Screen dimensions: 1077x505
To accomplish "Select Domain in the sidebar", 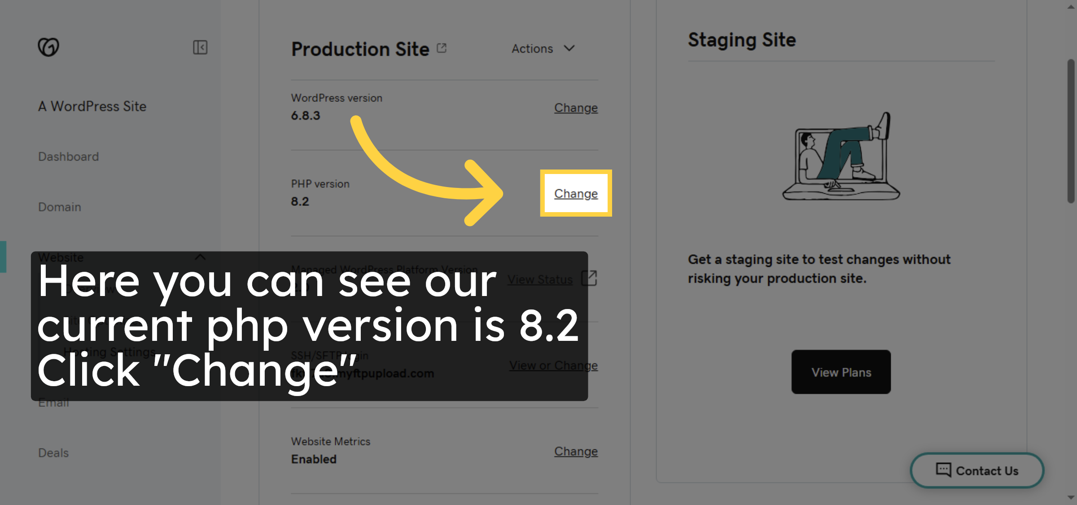I will tap(59, 207).
